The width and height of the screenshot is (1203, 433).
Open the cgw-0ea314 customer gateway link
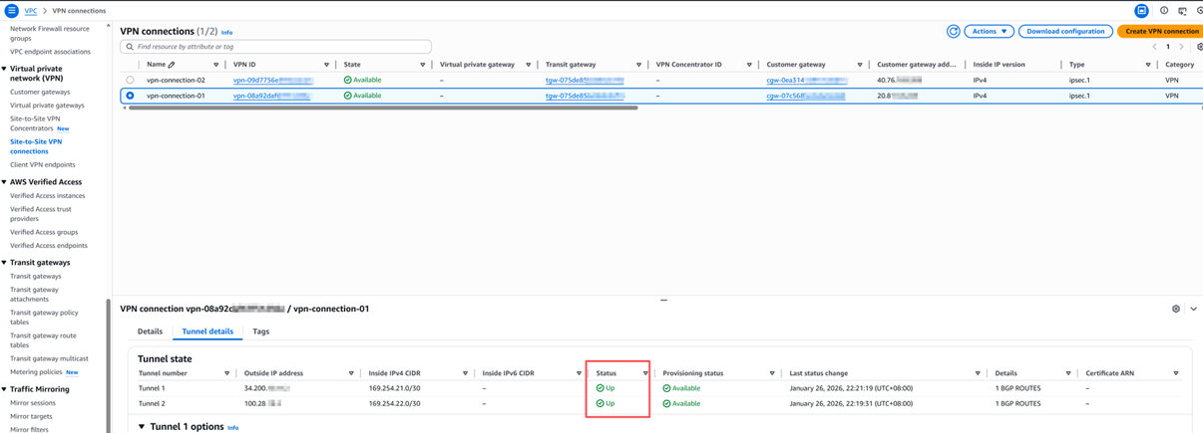click(806, 80)
